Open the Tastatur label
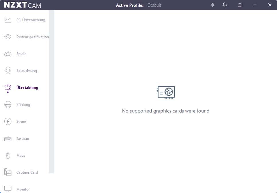 [23, 138]
